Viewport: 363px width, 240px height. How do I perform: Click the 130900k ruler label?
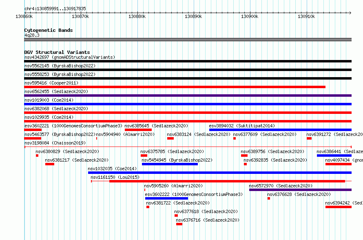click(x=250, y=16)
